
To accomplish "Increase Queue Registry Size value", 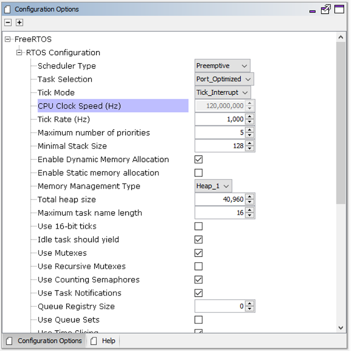I will pos(249,303).
